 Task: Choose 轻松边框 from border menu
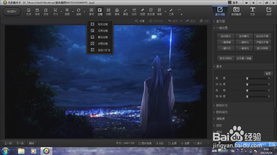100,24
